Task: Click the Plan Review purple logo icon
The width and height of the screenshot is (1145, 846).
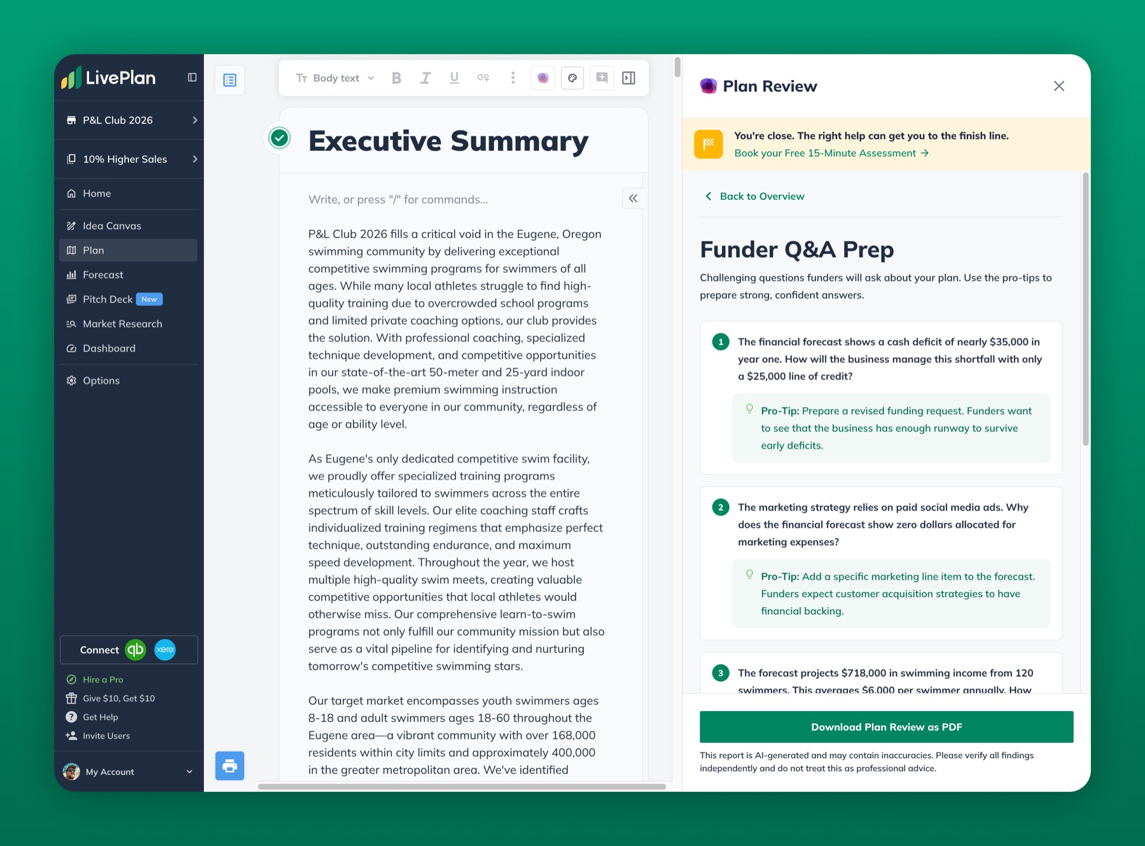Action: (709, 86)
